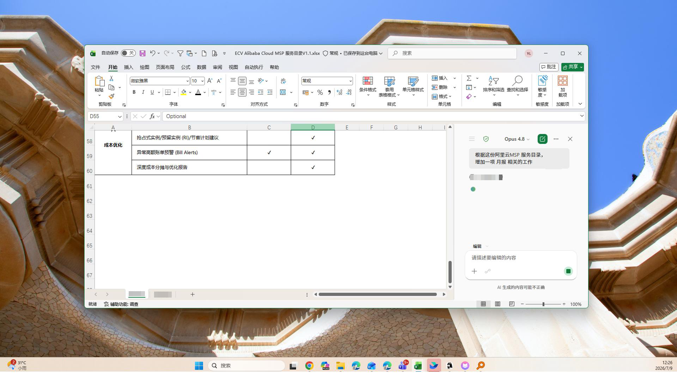
Task: Apply comma style number format
Action: coord(329,92)
